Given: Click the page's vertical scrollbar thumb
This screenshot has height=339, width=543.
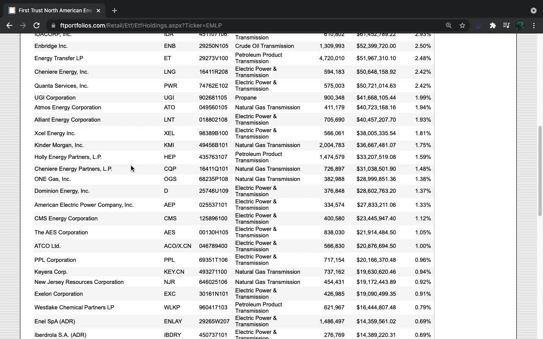Looking at the screenshot, I should coord(540,172).
